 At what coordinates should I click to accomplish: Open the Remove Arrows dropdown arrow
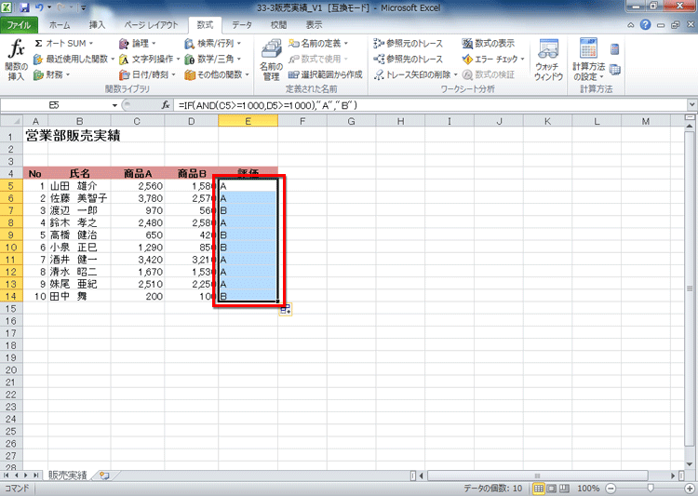click(x=455, y=74)
